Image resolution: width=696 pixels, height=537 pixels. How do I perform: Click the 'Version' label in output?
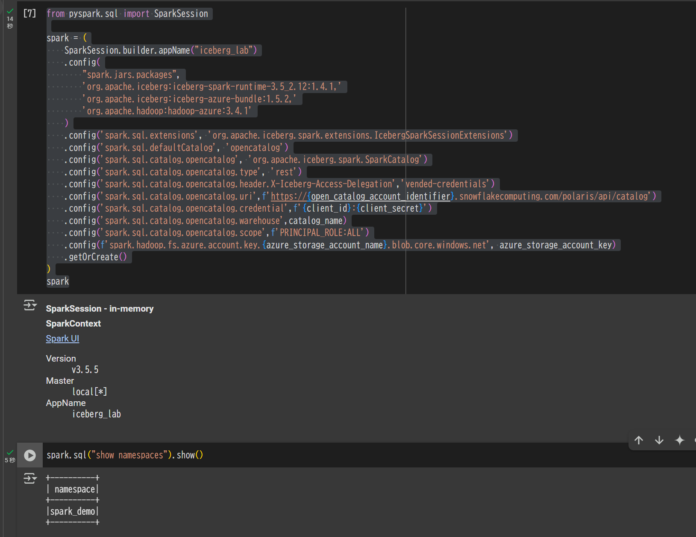[x=61, y=359]
